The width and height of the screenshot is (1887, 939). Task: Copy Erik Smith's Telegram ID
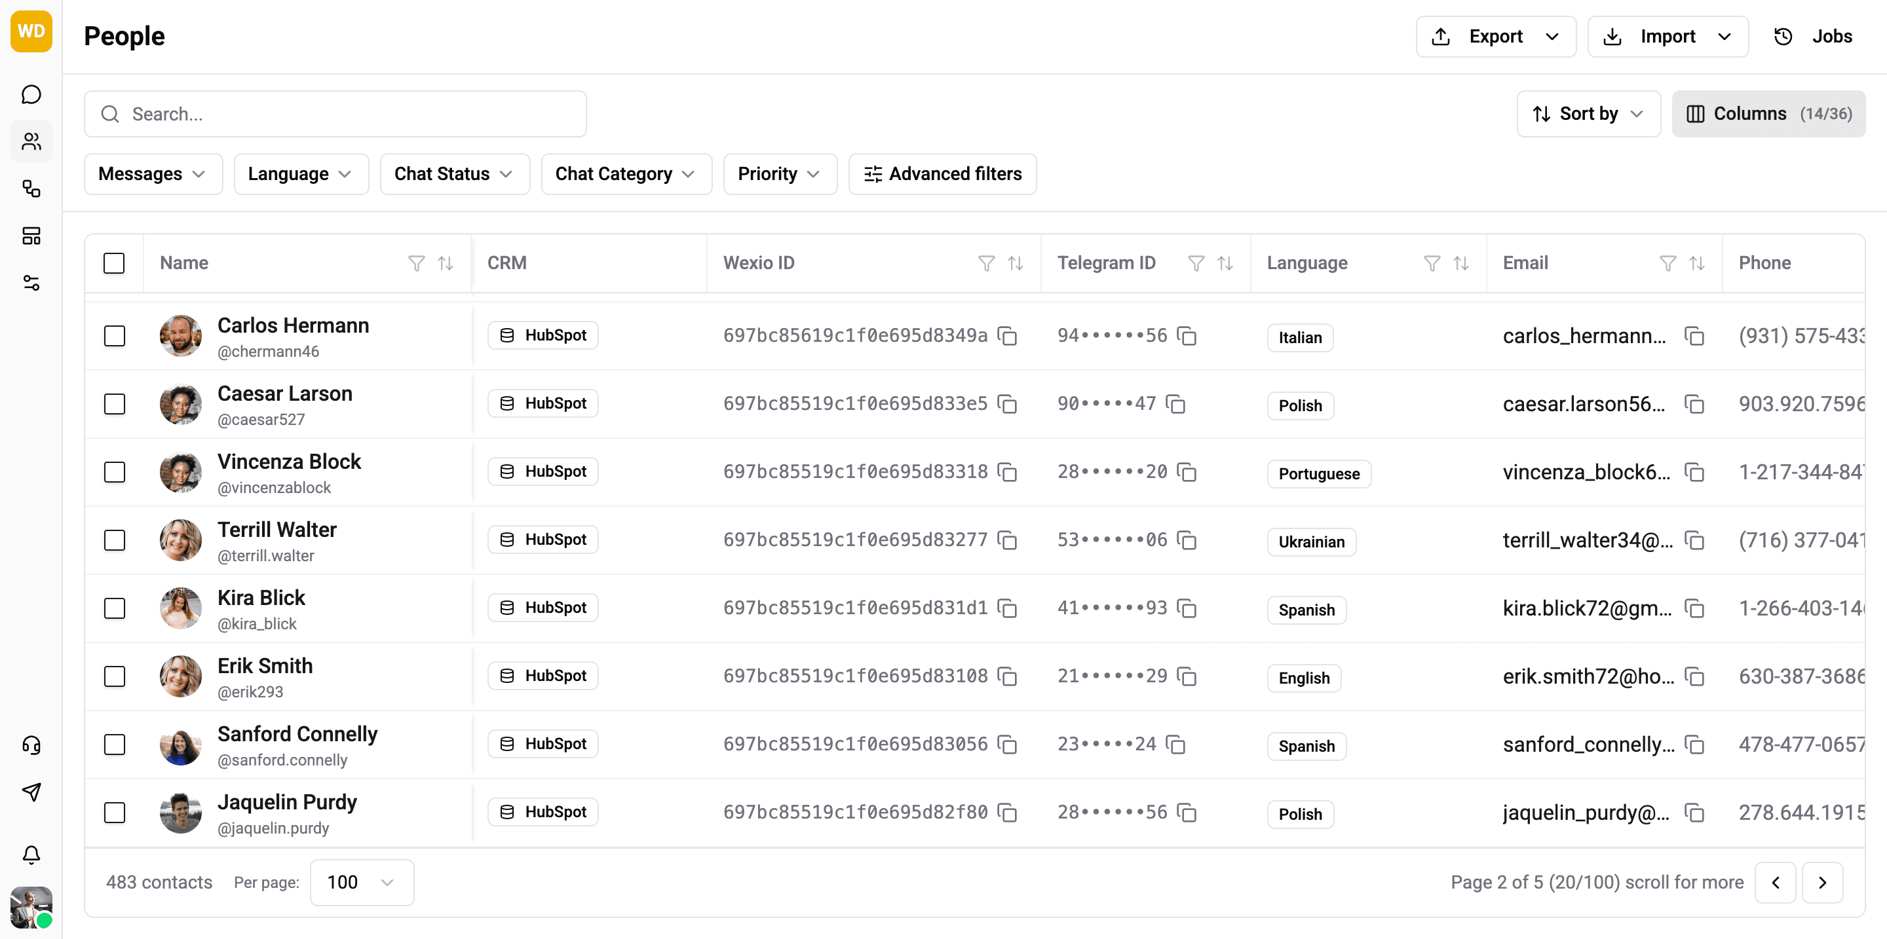coord(1187,676)
